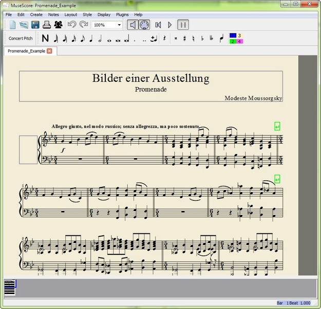The image size is (321, 309).
Task: Print the score
Action: (47, 25)
